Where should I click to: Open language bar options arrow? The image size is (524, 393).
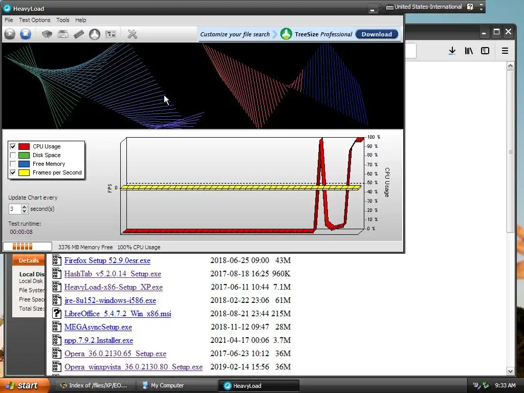coord(481,9)
